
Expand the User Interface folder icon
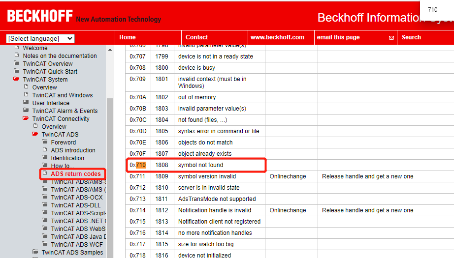[26, 102]
